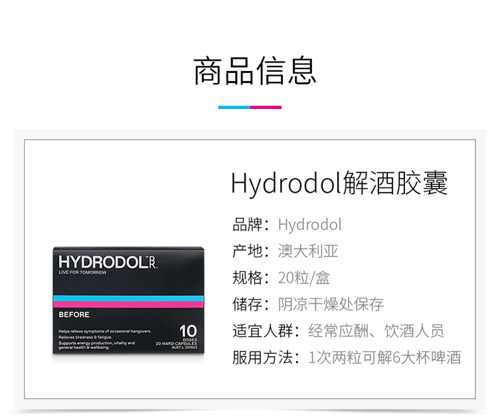Click the Hydrodol product box image

tap(128, 300)
